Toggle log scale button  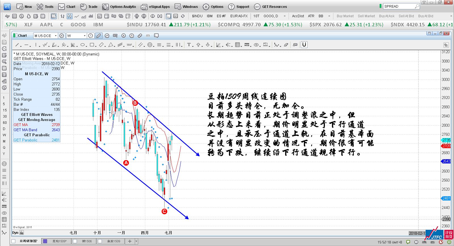pyautogui.click(x=113, y=16)
